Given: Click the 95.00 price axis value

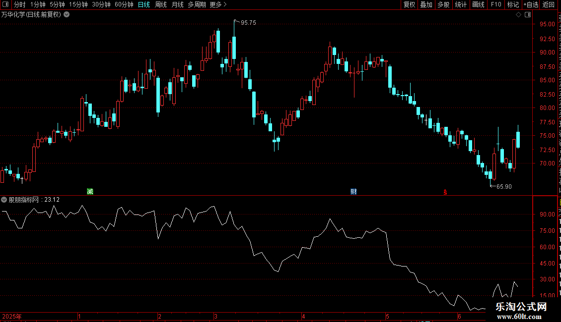Looking at the screenshot, I should [x=548, y=24].
